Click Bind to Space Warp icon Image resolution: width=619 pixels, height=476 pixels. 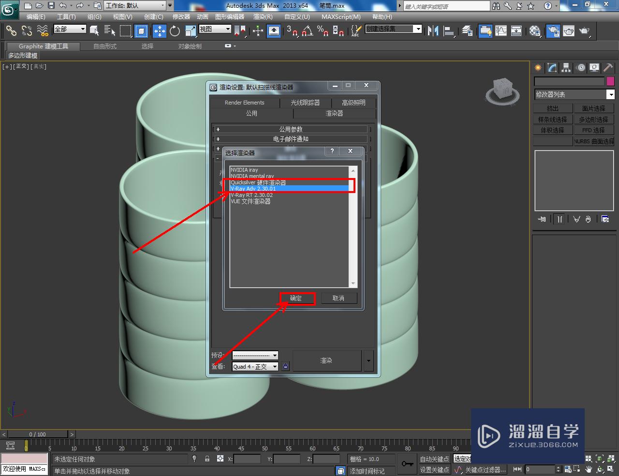click(x=43, y=31)
